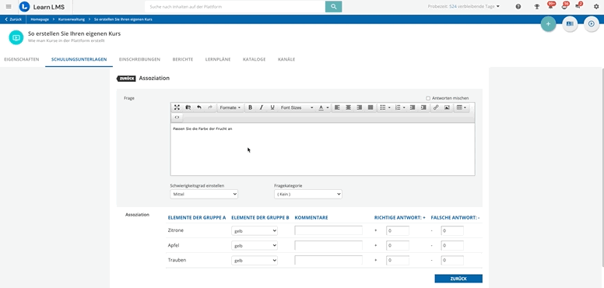The image size is (604, 288).
Task: Open Zitrone group B dropdown
Action: click(x=255, y=230)
